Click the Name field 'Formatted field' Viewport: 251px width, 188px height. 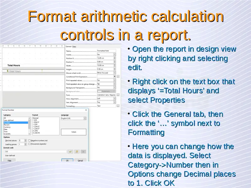(106, 51)
